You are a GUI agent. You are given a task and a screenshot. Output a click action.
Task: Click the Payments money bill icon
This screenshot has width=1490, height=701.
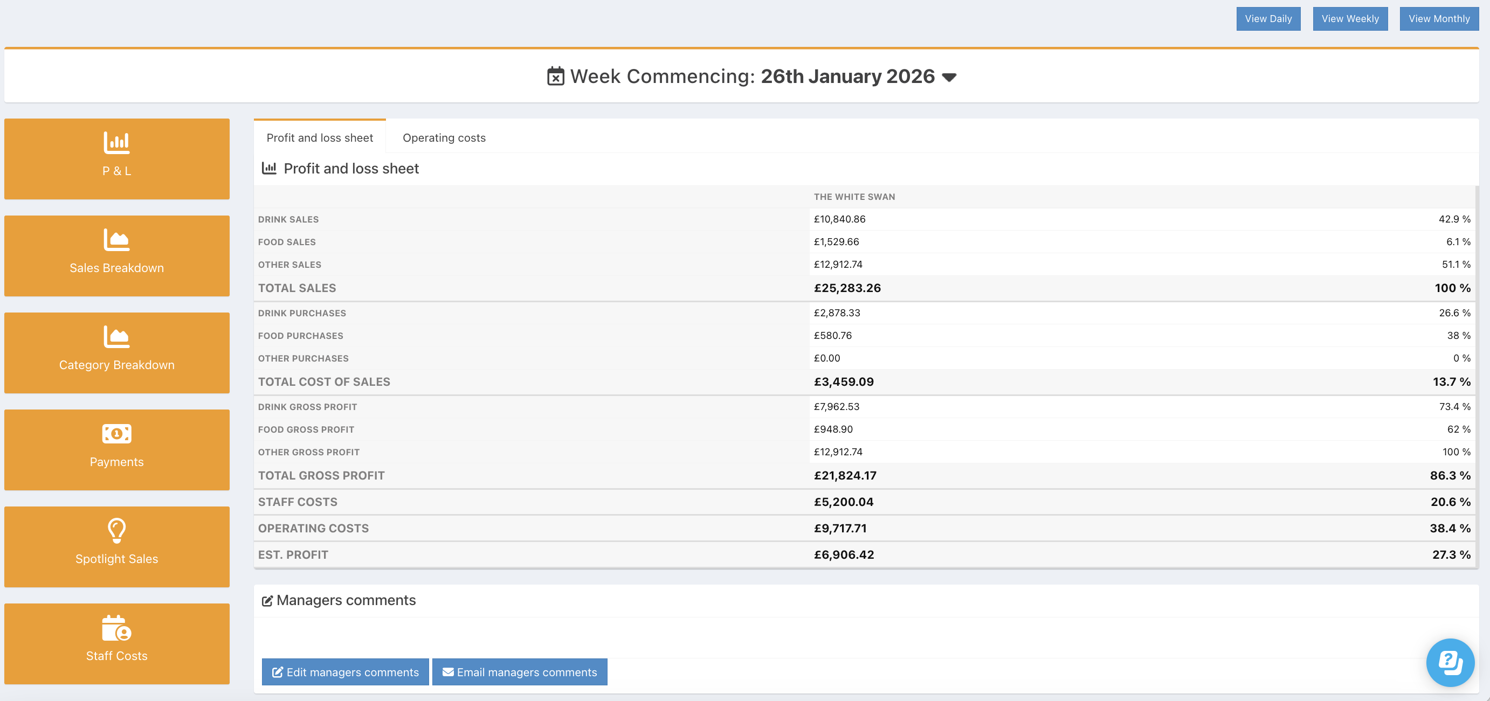point(116,433)
